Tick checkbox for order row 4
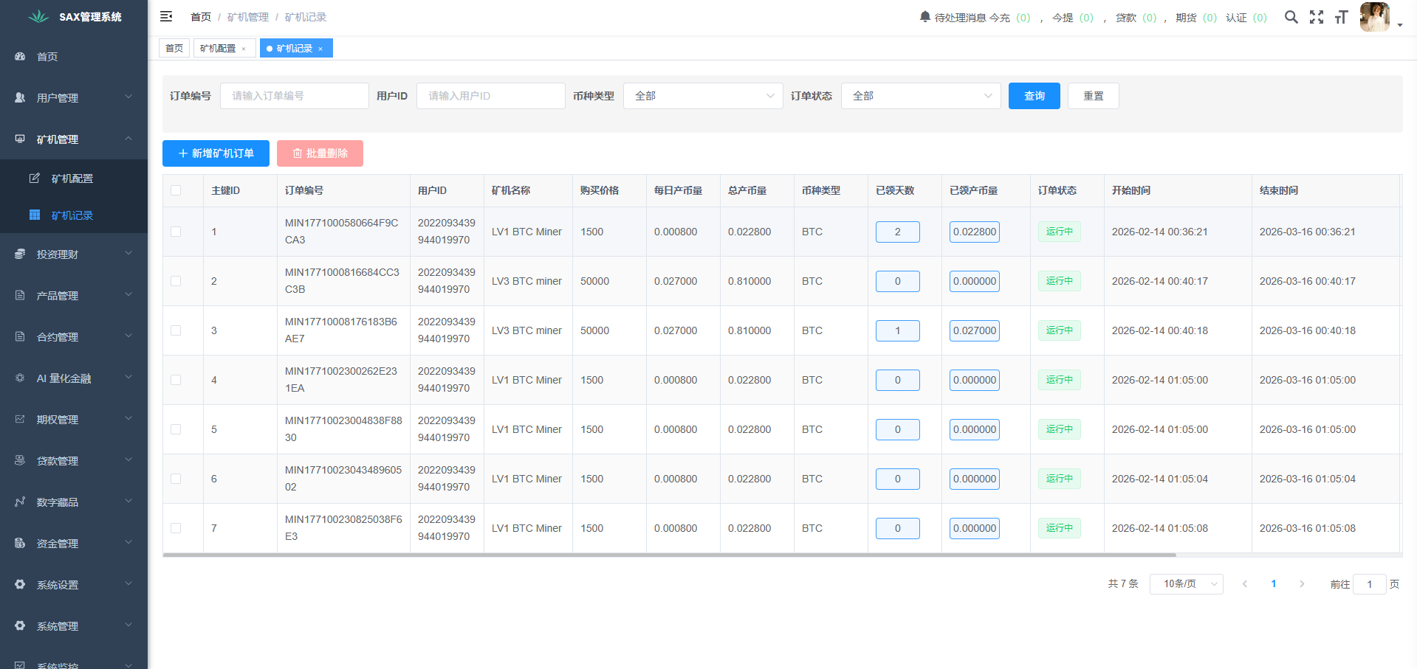Viewport: 1417px width, 669px height. pyautogui.click(x=176, y=380)
